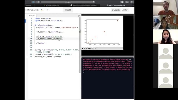This screenshot has height=100, width=178.
Task: Expand the repl name dropdown chevron
Action: pos(45,10)
